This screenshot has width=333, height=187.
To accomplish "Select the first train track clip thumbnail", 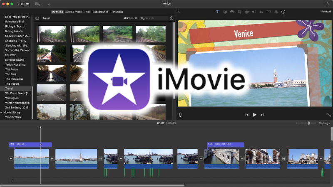I will (51, 34).
